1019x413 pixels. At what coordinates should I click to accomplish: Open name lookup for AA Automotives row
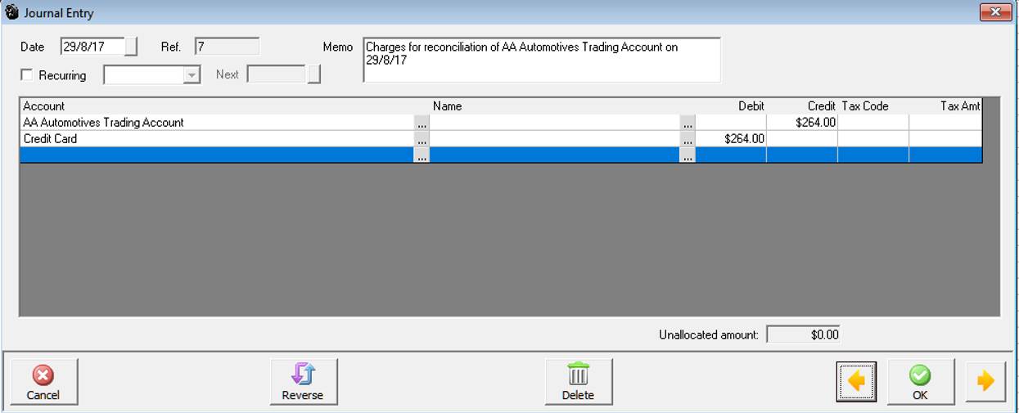pyautogui.click(x=687, y=123)
